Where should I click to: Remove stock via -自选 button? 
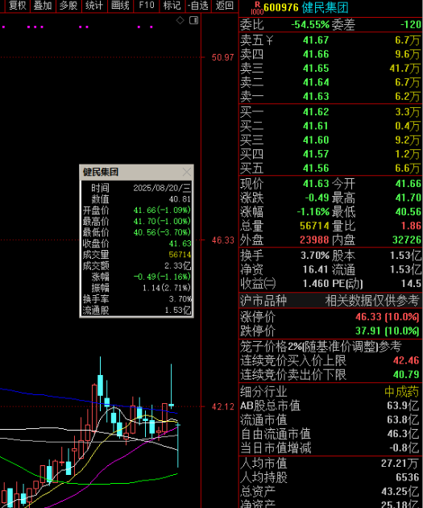click(197, 6)
